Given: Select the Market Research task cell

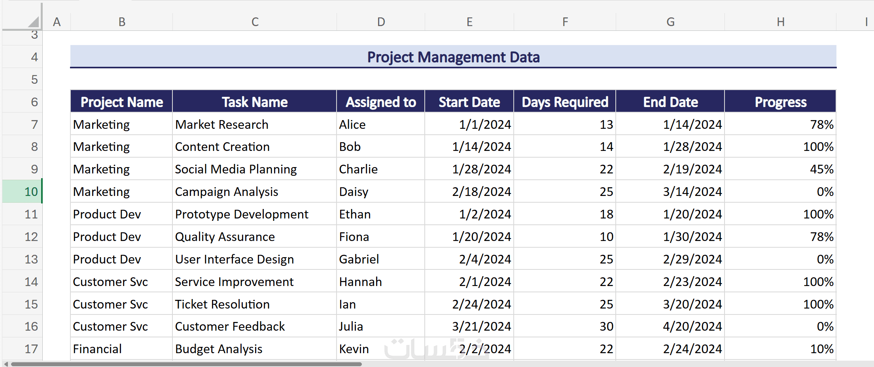Looking at the screenshot, I should 255,124.
